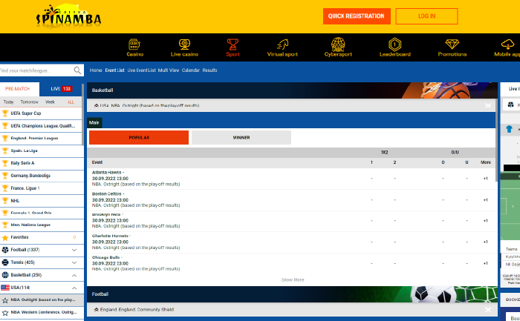Viewport: 520px width, 321px height.
Task: Click the QUICK REGISTRATION button
Action: [357, 16]
